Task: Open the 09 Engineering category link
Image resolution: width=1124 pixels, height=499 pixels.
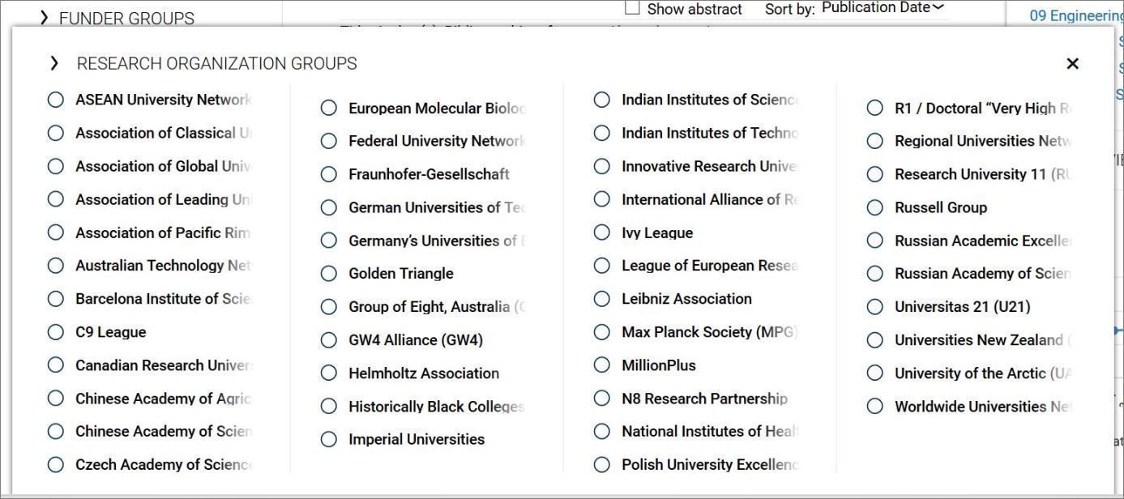Action: [1076, 15]
